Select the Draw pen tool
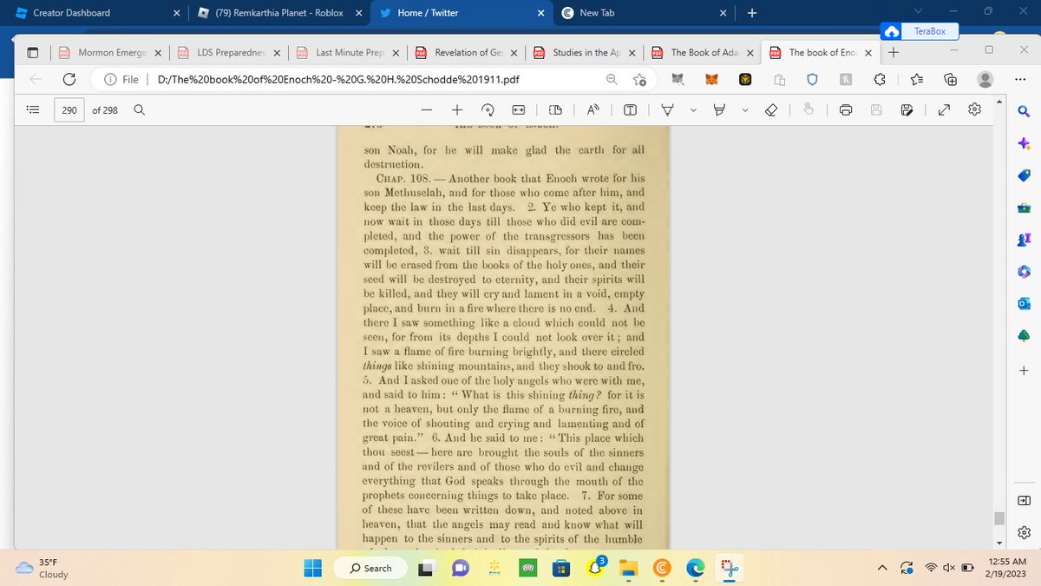The width and height of the screenshot is (1041, 586). point(669,110)
